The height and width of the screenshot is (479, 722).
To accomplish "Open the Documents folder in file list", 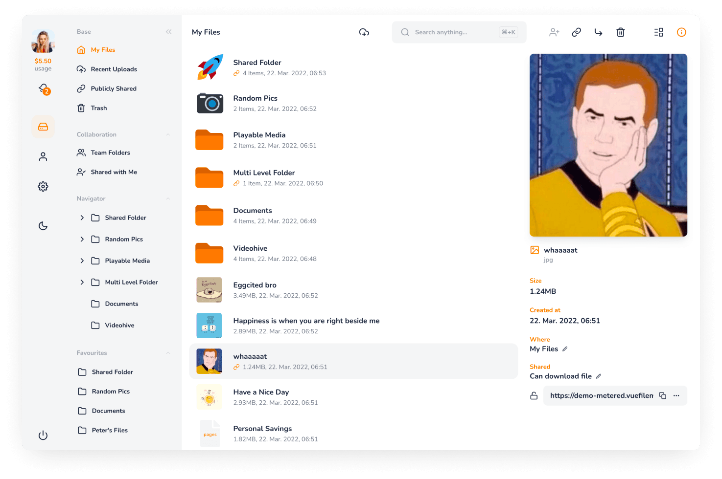I will pyautogui.click(x=353, y=216).
